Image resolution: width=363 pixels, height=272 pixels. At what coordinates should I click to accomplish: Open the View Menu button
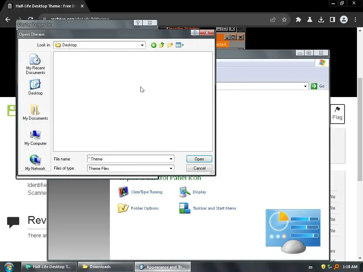tap(180, 45)
